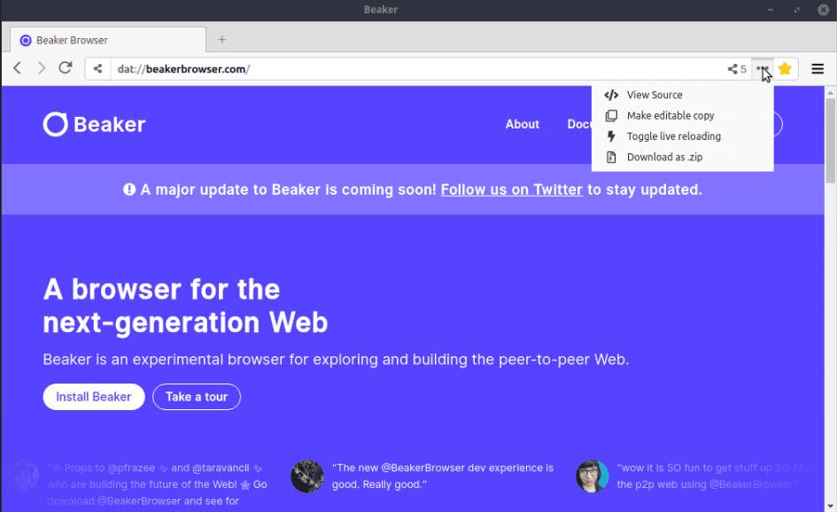Go back to the previous page

coord(17,68)
